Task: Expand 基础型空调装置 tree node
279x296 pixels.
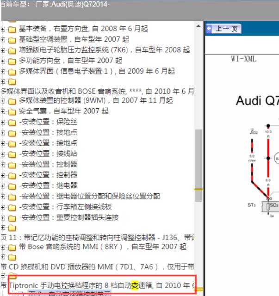Action: pos(3,40)
